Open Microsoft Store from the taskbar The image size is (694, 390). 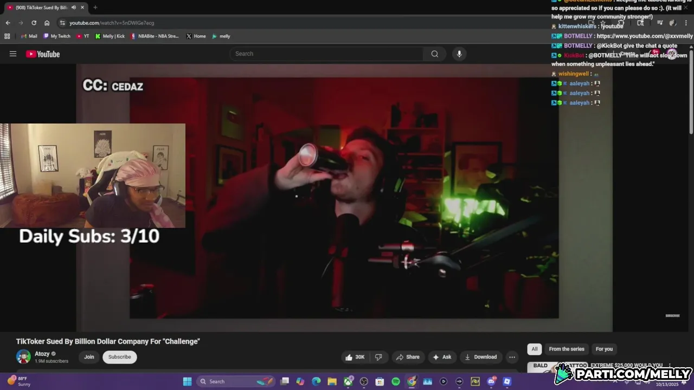click(380, 381)
